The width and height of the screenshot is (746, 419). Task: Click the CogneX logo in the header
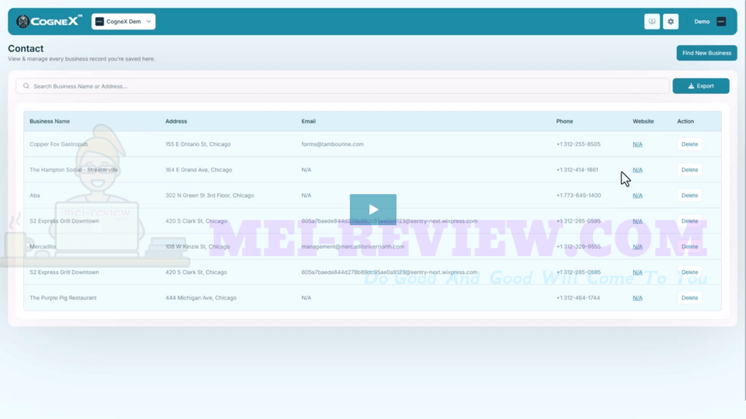pyautogui.click(x=49, y=22)
